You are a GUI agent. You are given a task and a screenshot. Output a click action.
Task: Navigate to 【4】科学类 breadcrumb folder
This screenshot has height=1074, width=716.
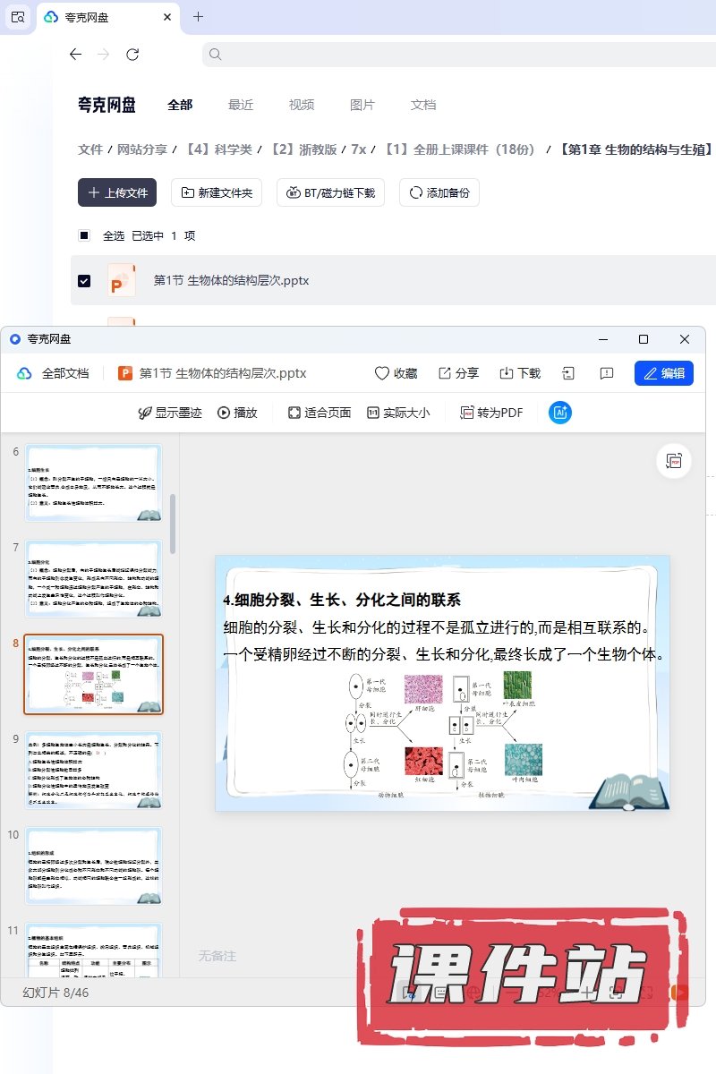point(218,149)
